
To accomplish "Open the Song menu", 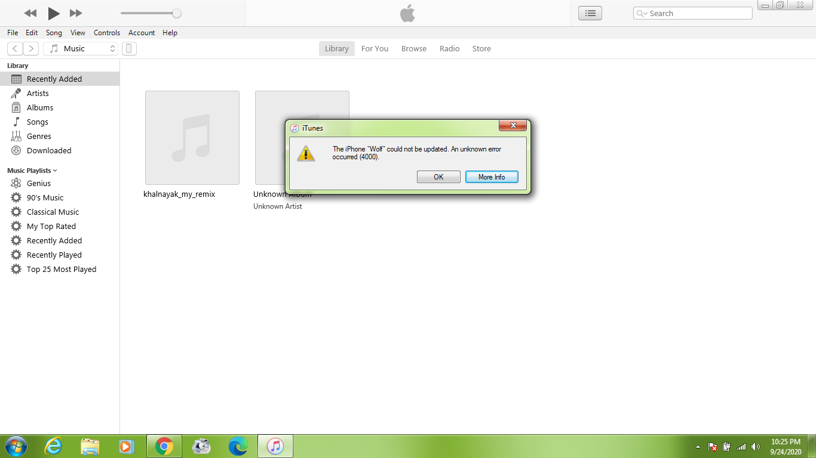I will pyautogui.click(x=54, y=33).
